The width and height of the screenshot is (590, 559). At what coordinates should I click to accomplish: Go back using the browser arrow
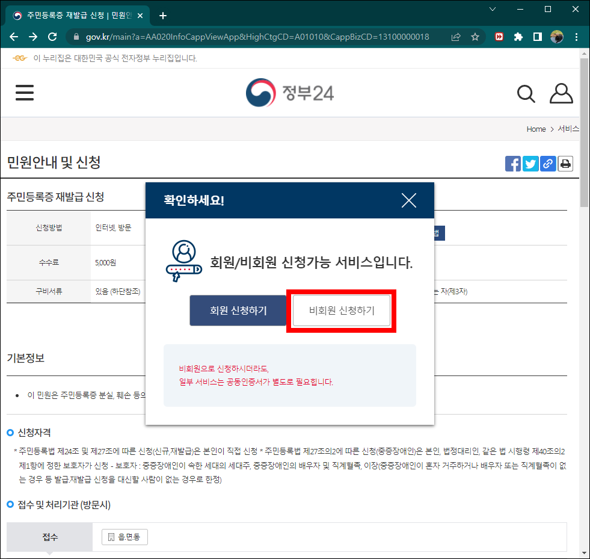[x=14, y=36]
